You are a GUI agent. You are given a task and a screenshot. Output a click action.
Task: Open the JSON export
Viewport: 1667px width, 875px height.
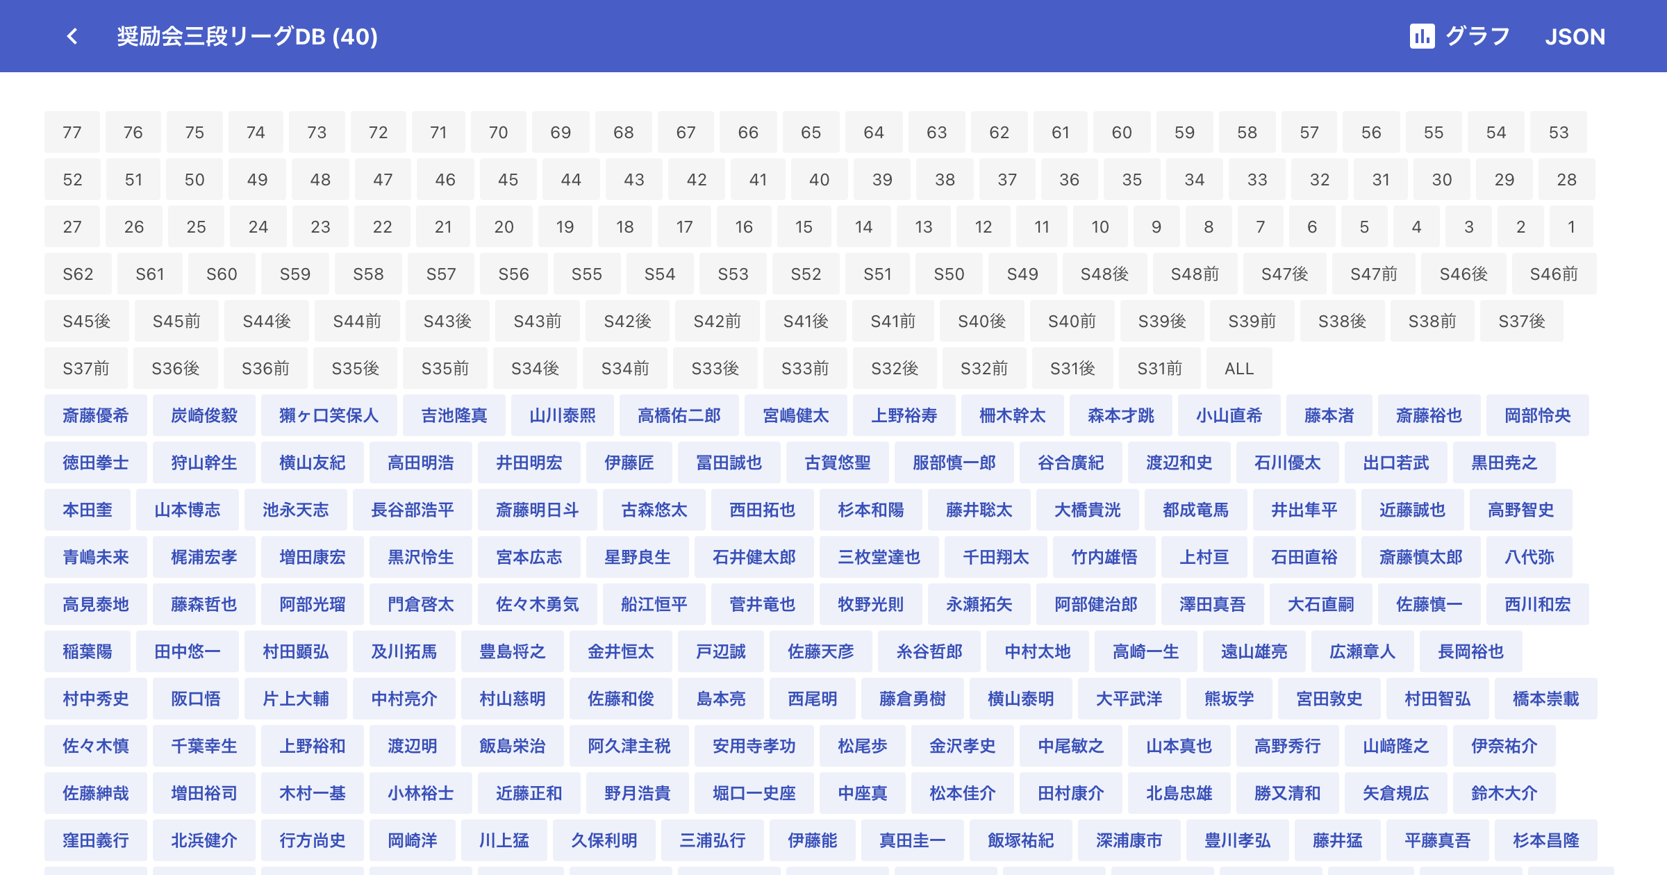[1575, 36]
